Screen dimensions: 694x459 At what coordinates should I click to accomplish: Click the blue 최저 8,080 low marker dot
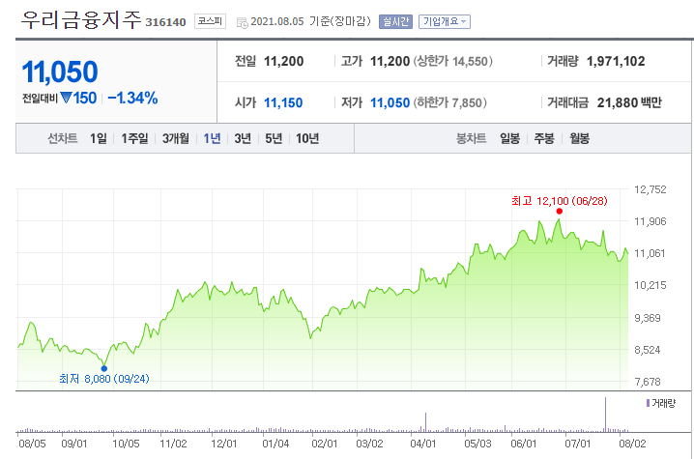(104, 368)
